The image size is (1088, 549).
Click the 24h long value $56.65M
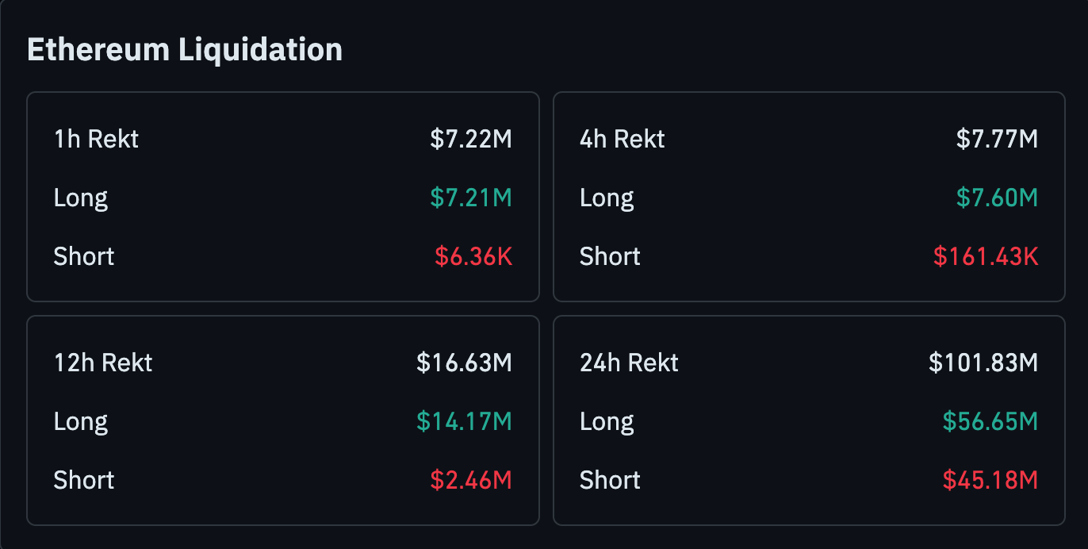990,421
